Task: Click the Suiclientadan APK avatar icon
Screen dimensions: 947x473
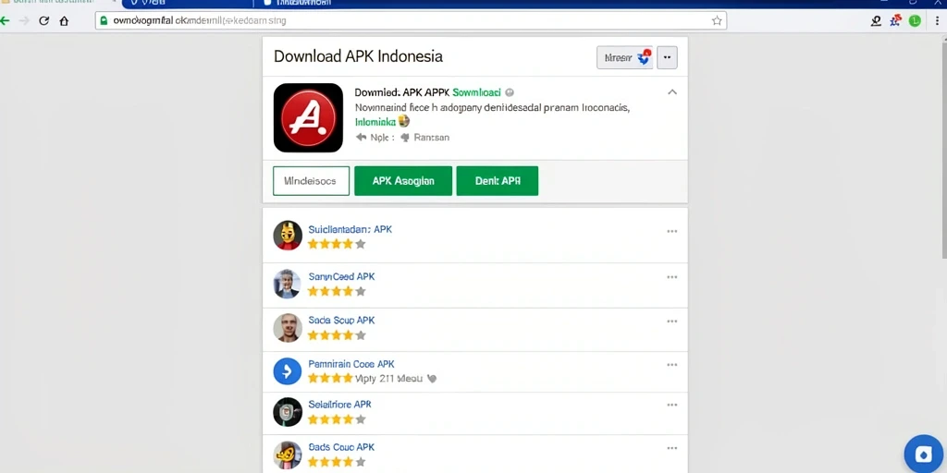Action: tap(288, 236)
